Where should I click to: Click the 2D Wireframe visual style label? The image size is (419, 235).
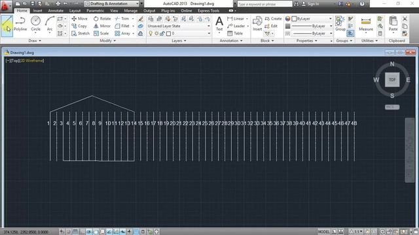[x=32, y=61]
